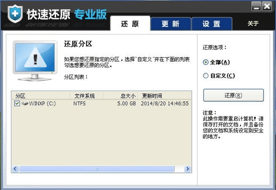Click the blue shield logo icon
This screenshot has width=276, height=190.
coord(15,14)
